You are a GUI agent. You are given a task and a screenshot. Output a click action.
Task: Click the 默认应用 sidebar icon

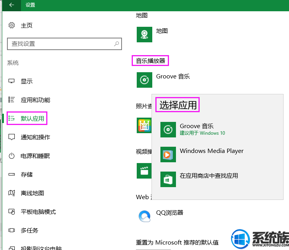tap(11, 118)
